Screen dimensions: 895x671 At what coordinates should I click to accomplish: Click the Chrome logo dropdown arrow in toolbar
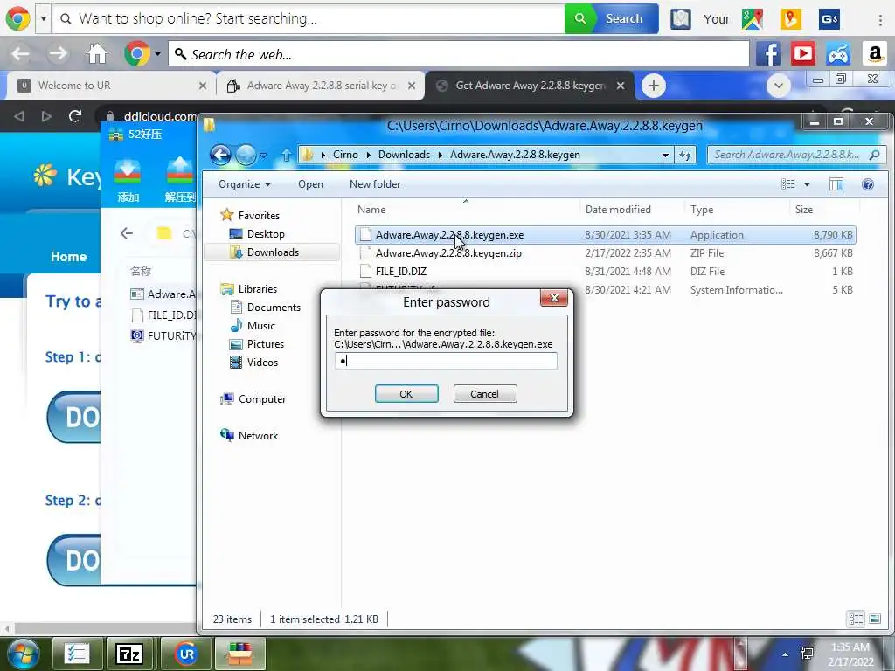tap(157, 54)
